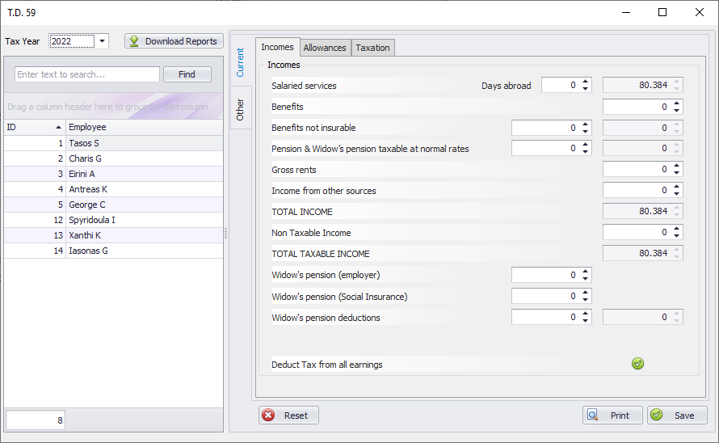Toggle Deduct Tax from all earnings
Viewport: 719px width, 443px height.
pos(637,364)
